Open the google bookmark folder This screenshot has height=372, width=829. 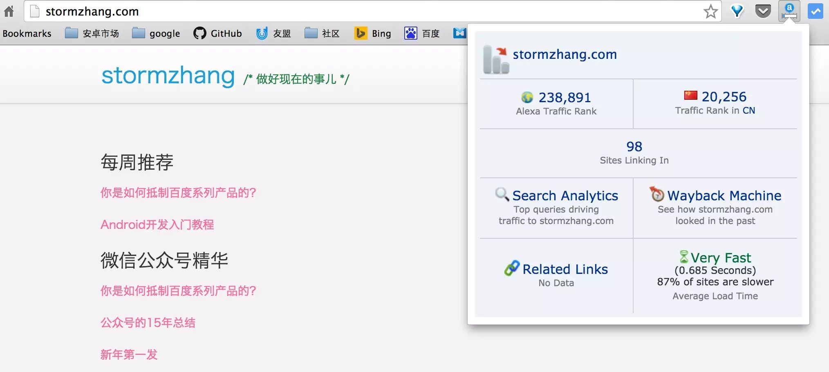click(x=156, y=33)
